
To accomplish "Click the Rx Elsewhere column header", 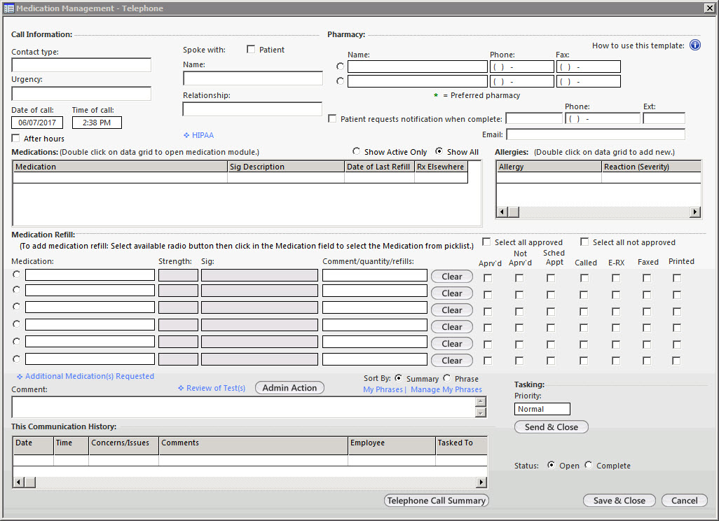I will tap(441, 167).
